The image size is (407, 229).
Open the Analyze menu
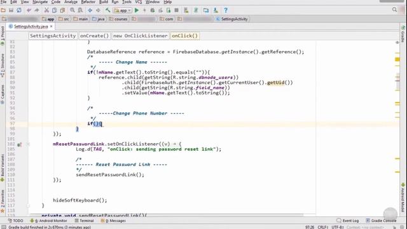[71, 2]
